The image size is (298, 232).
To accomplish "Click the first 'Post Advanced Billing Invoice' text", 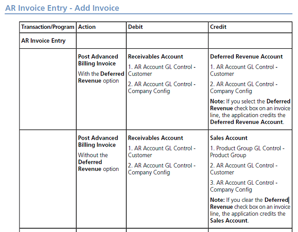I will pyautogui.click(x=98, y=60).
